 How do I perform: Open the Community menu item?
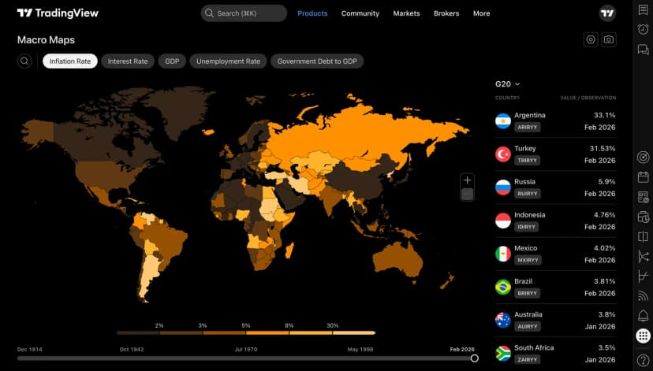360,13
